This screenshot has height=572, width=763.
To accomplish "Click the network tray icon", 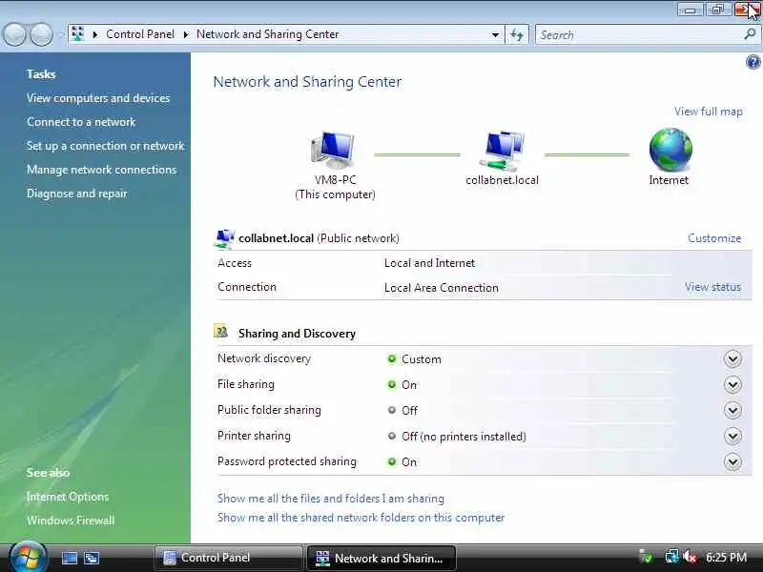I will [672, 557].
